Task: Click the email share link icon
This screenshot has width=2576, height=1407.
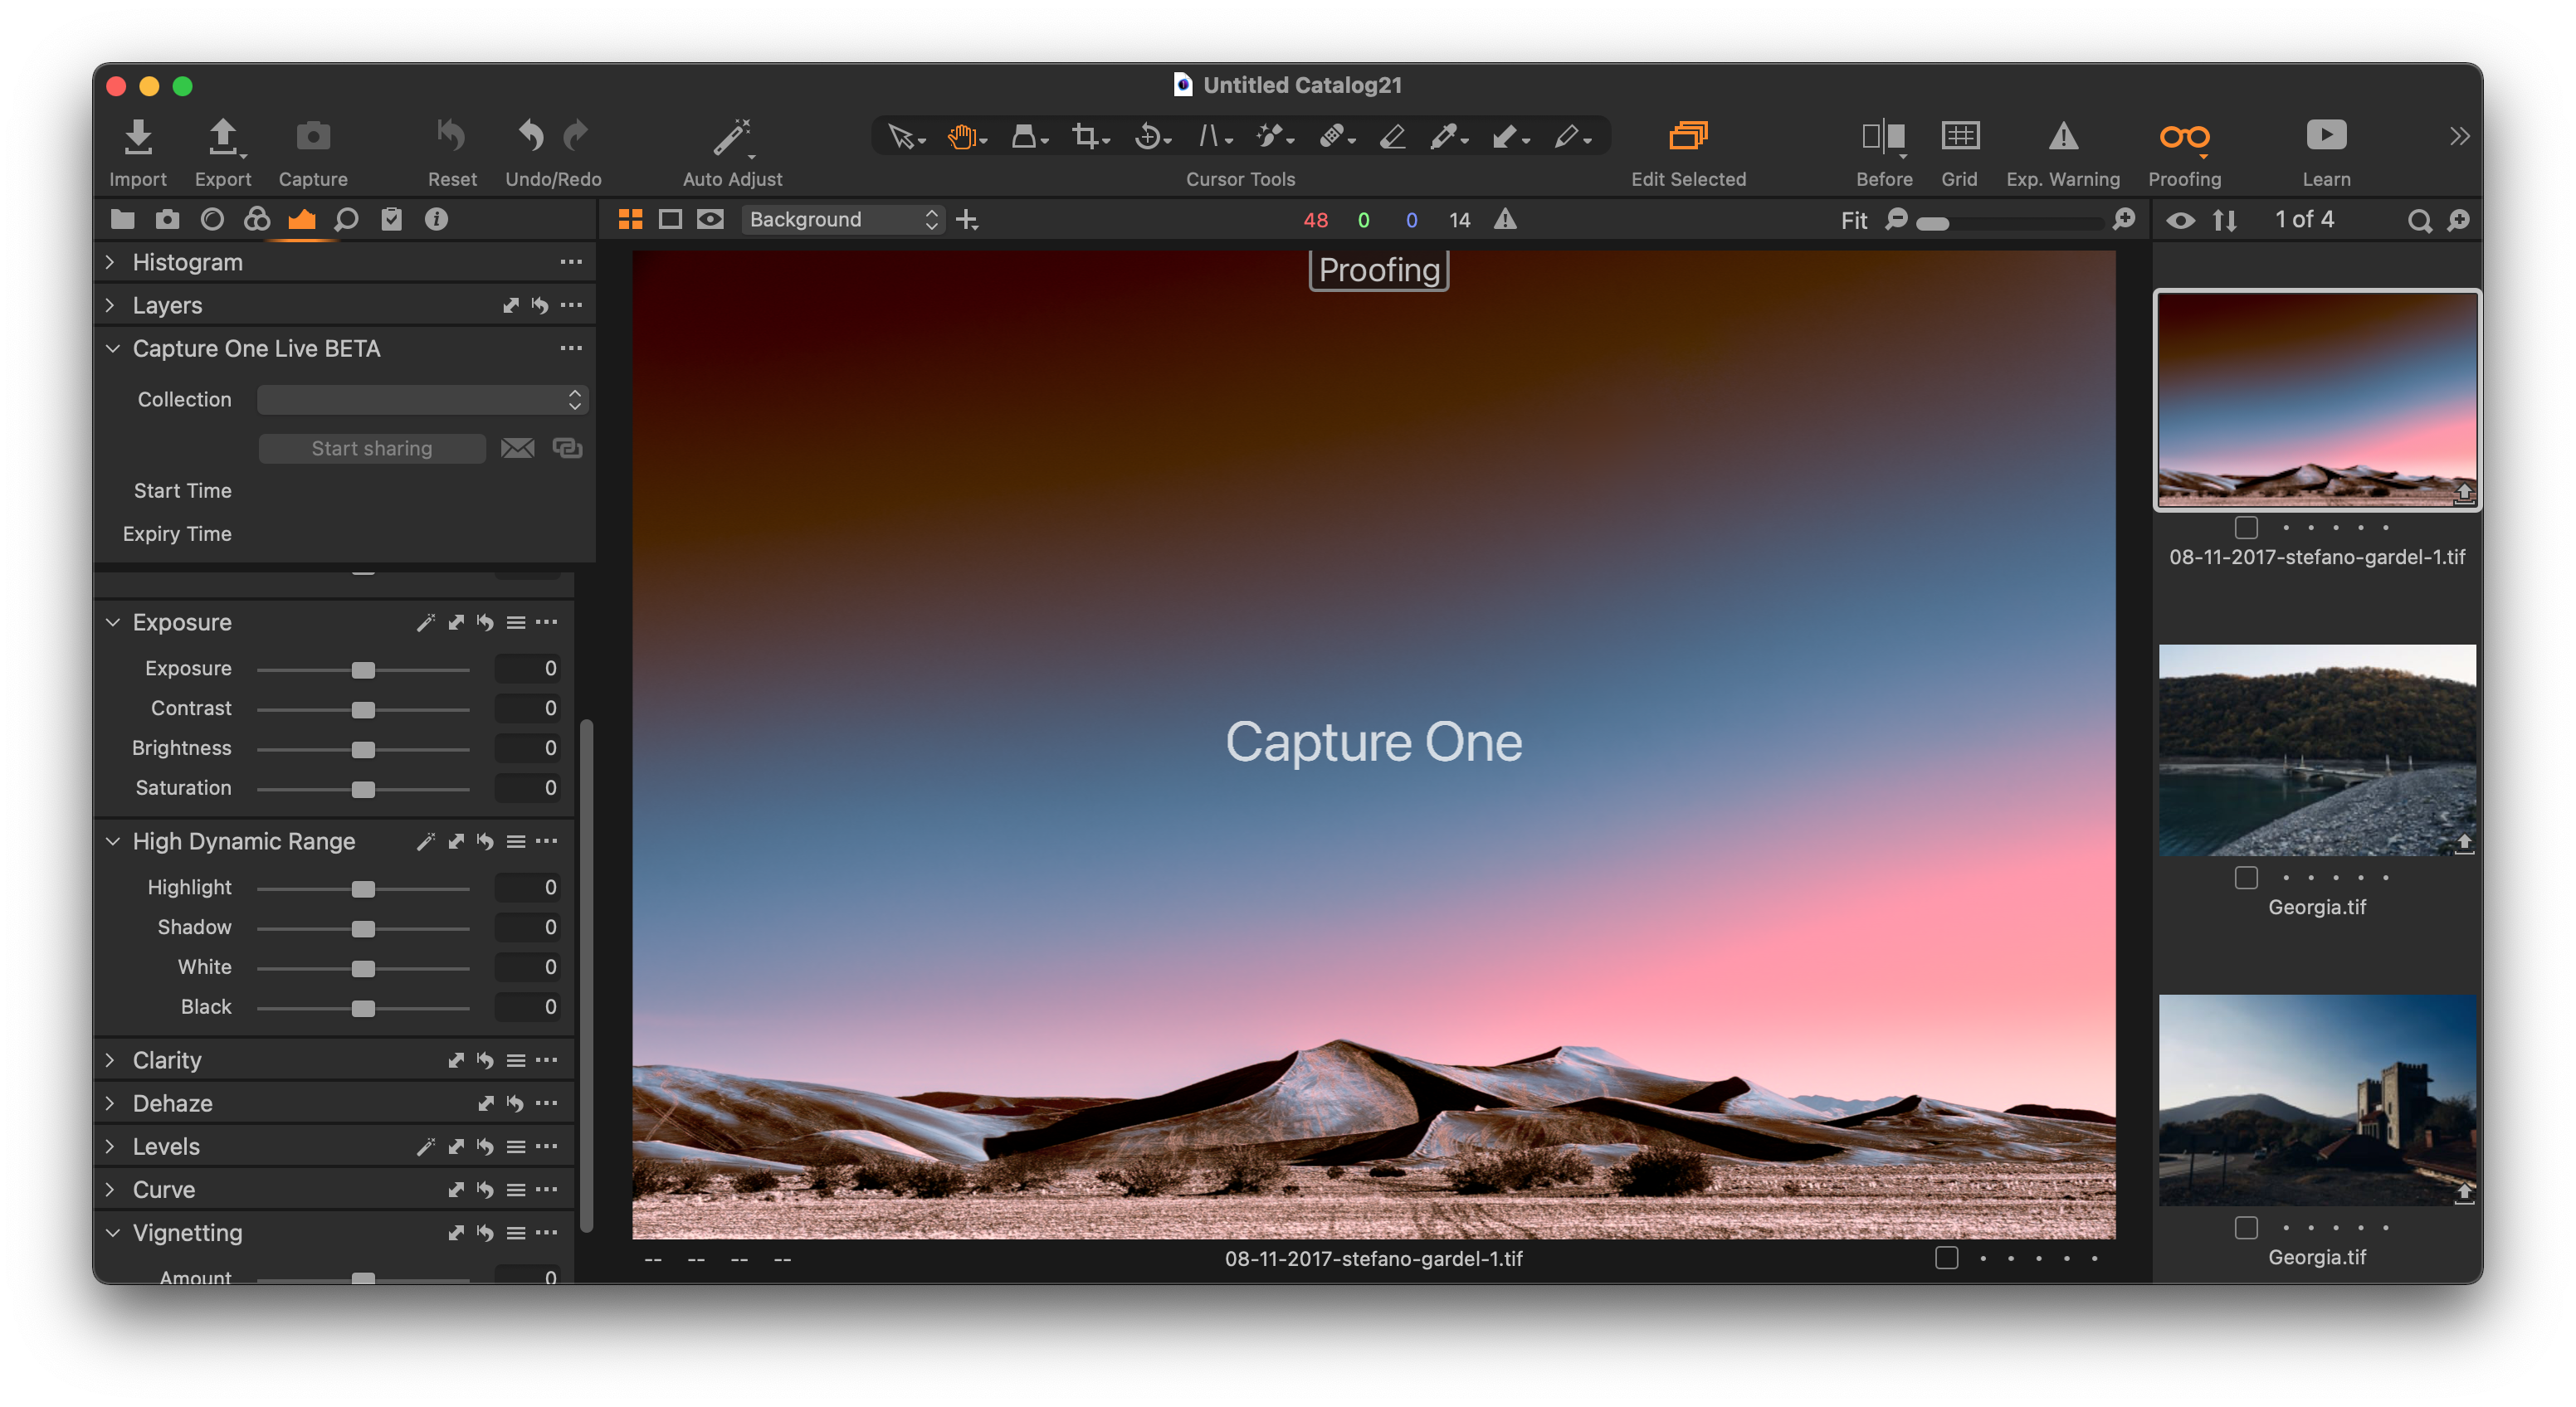Action: [x=517, y=449]
